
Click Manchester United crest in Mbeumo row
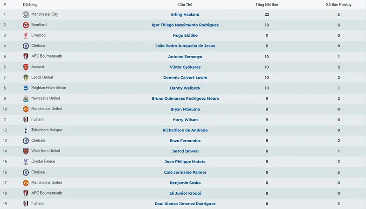pyautogui.click(x=26, y=109)
